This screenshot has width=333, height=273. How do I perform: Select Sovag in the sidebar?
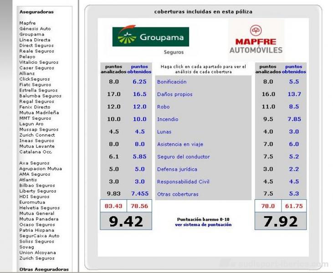pos(27,247)
